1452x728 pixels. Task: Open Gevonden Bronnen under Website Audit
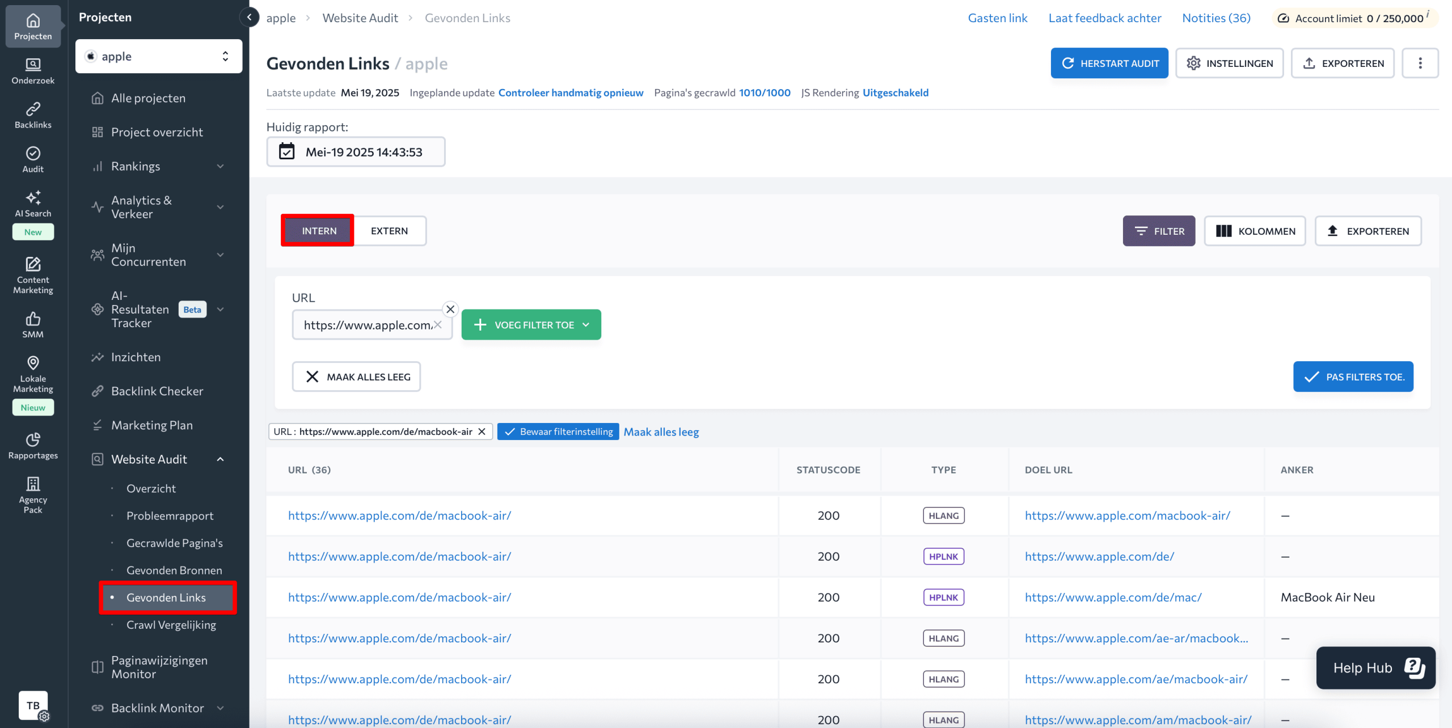(x=174, y=570)
